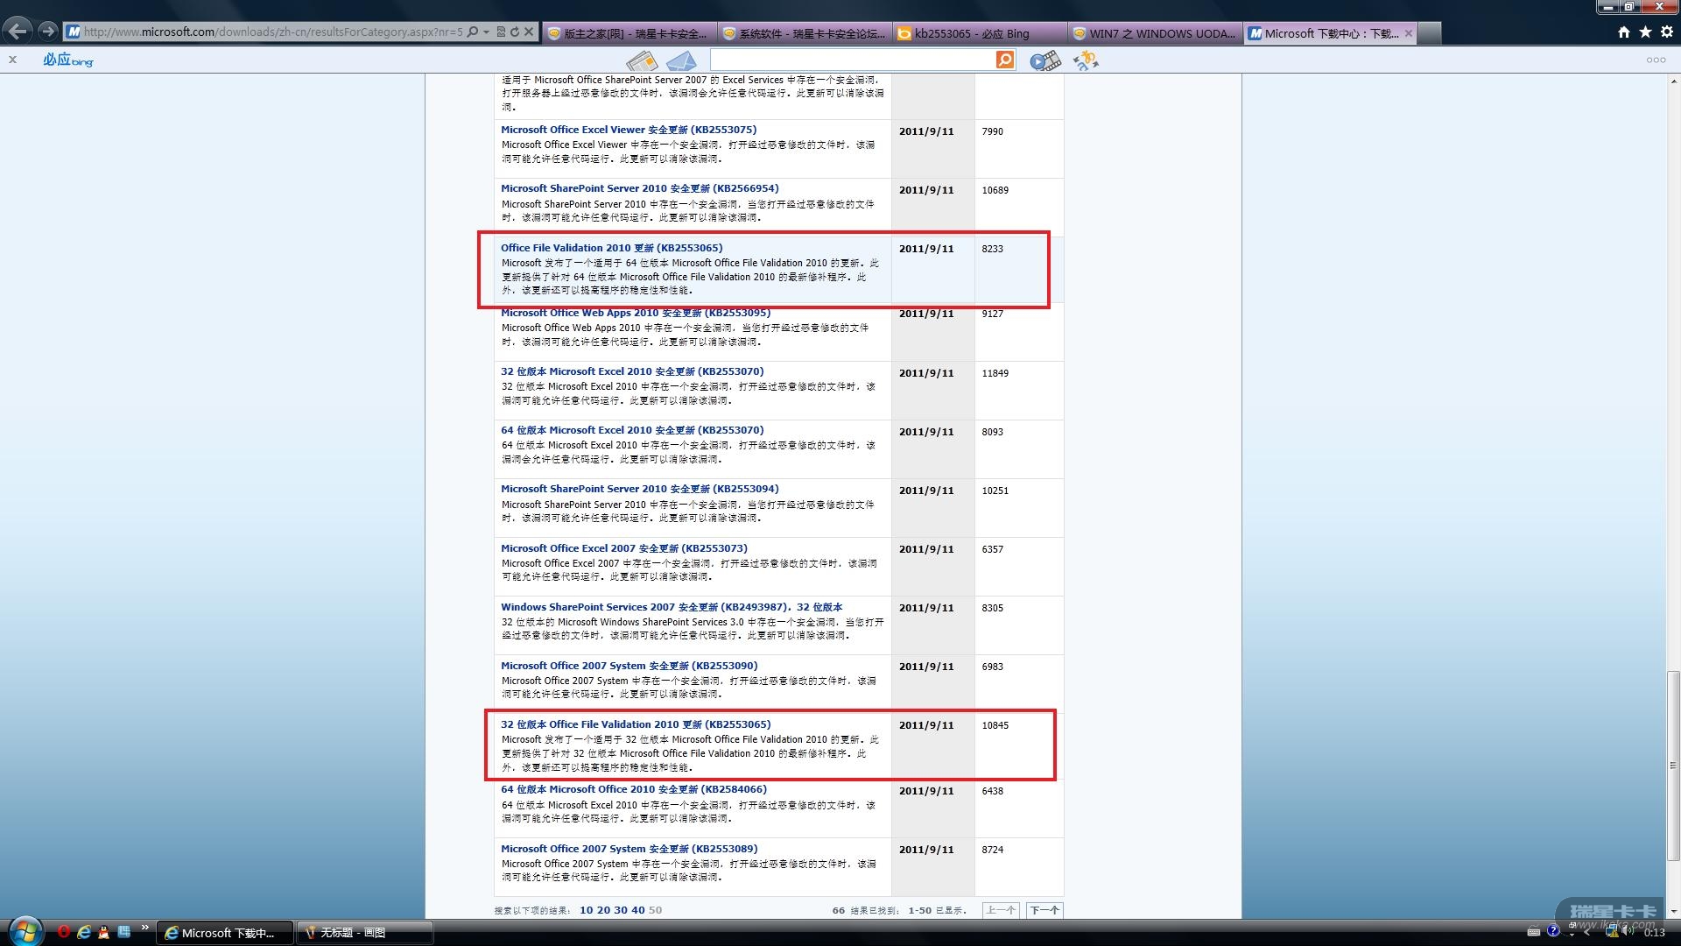Open Favorites star icon
Viewport: 1681px width, 946px height.
pos(1645,32)
